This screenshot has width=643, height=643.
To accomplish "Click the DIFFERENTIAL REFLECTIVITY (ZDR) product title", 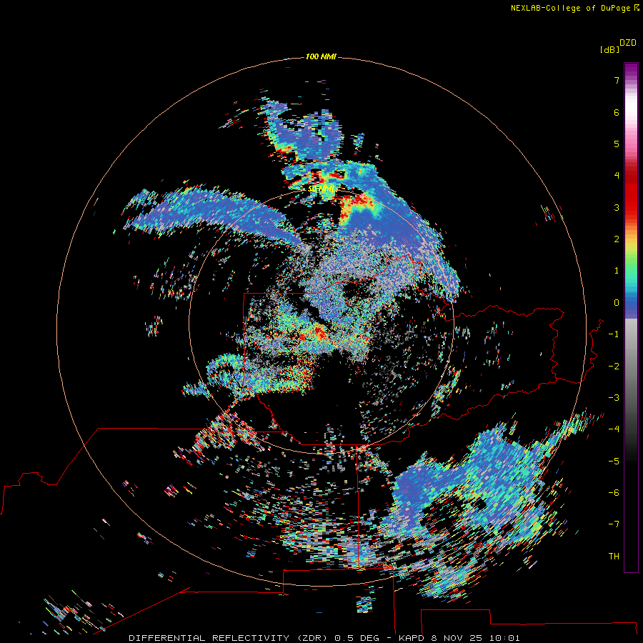I will pos(229,638).
